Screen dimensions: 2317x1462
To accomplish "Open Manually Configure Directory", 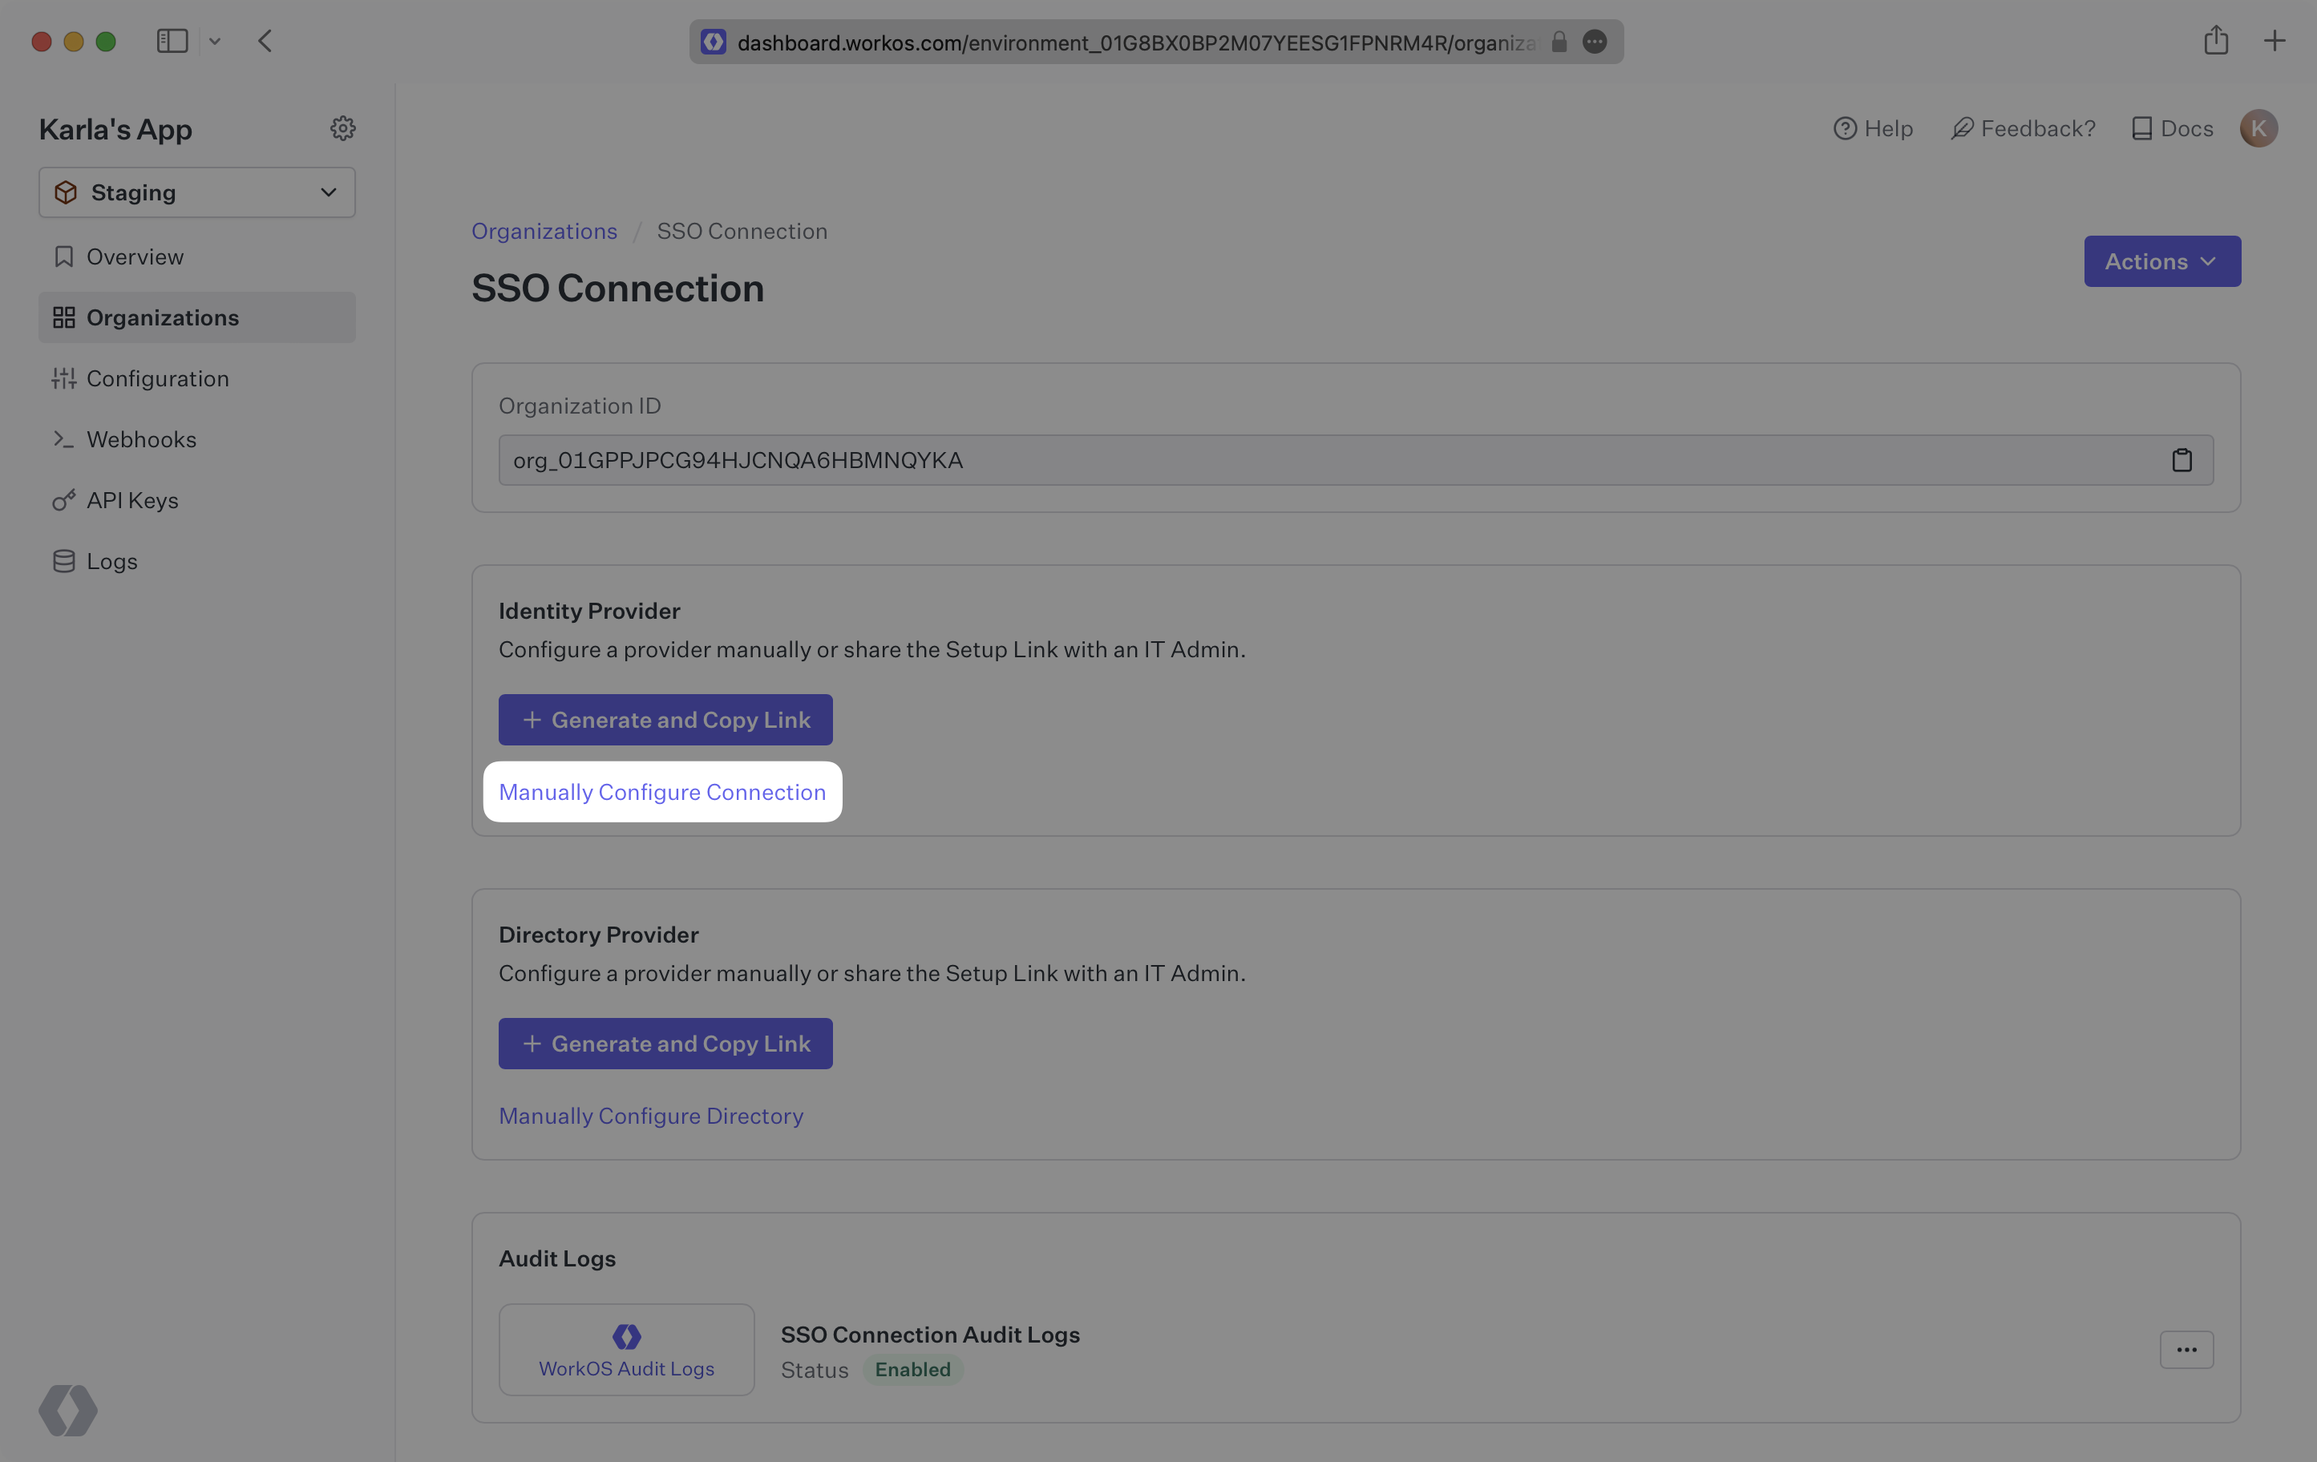I will 650,1115.
